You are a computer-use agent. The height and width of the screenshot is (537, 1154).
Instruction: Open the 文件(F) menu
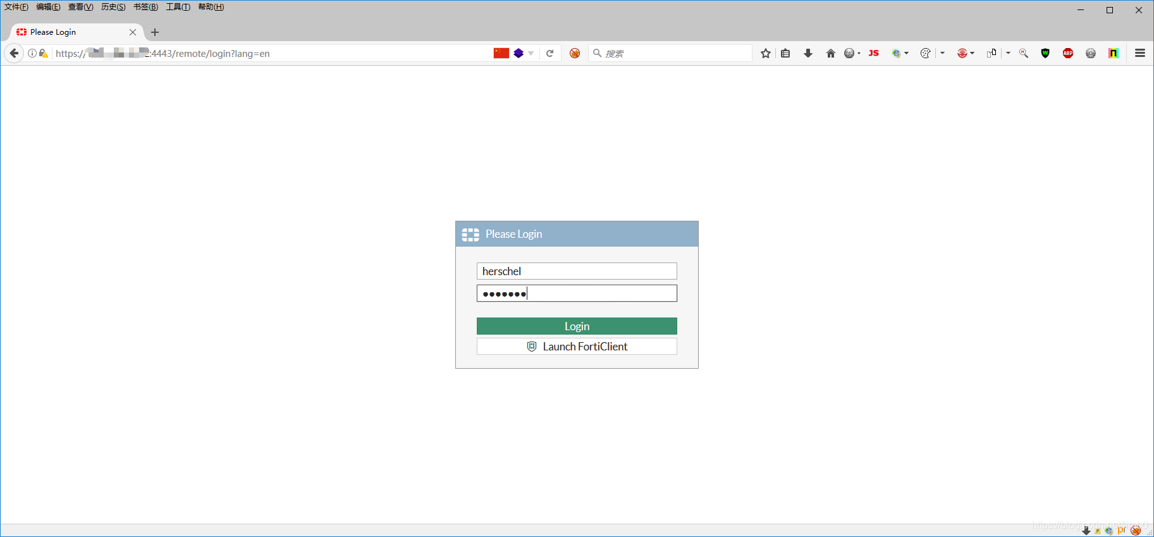tap(16, 7)
